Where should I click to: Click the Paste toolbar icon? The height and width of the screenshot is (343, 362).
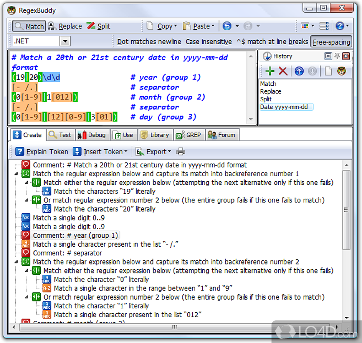click(197, 26)
